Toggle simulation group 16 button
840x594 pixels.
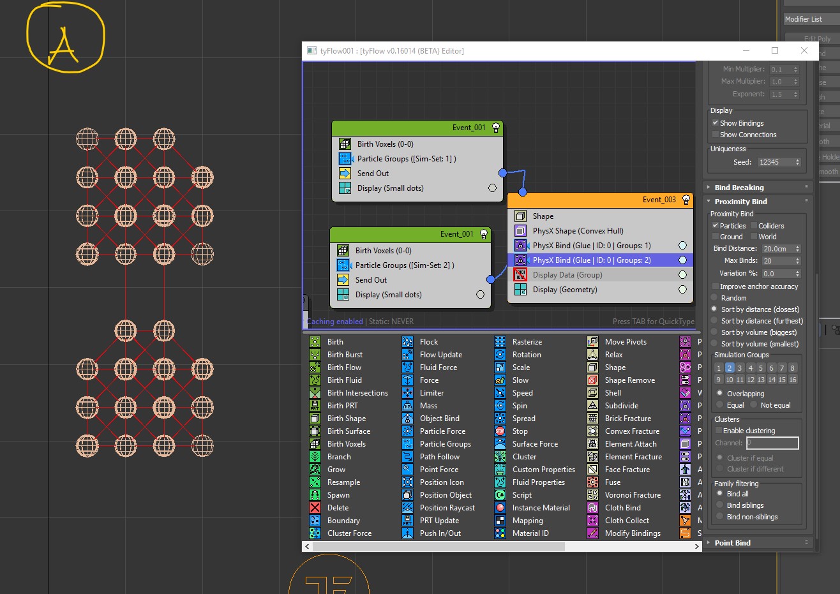coord(793,380)
